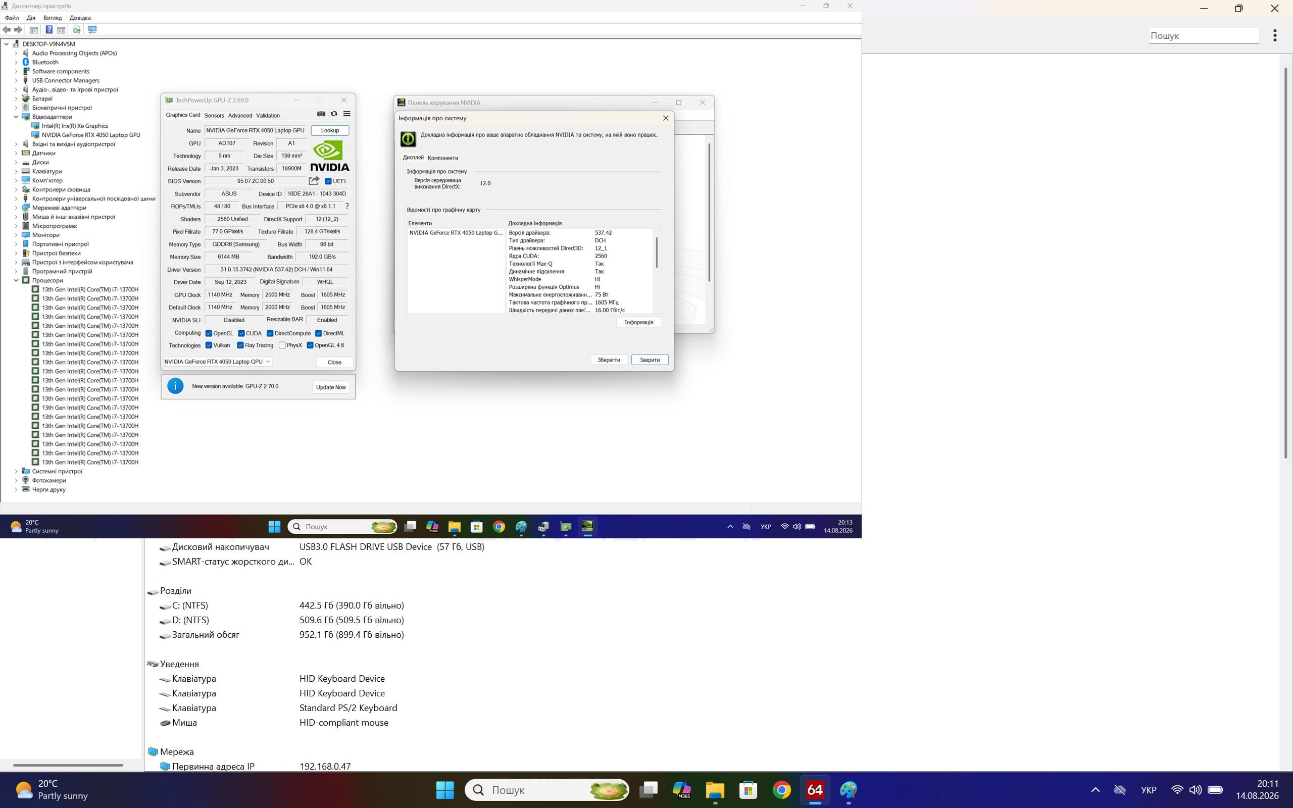Click the Back arrow in Device Manager toolbar
Viewport: 1293px width, 808px height.
click(7, 30)
